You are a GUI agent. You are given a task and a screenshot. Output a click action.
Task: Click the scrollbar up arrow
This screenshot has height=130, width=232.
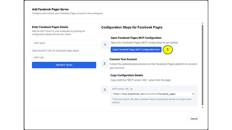(x=202, y=23)
